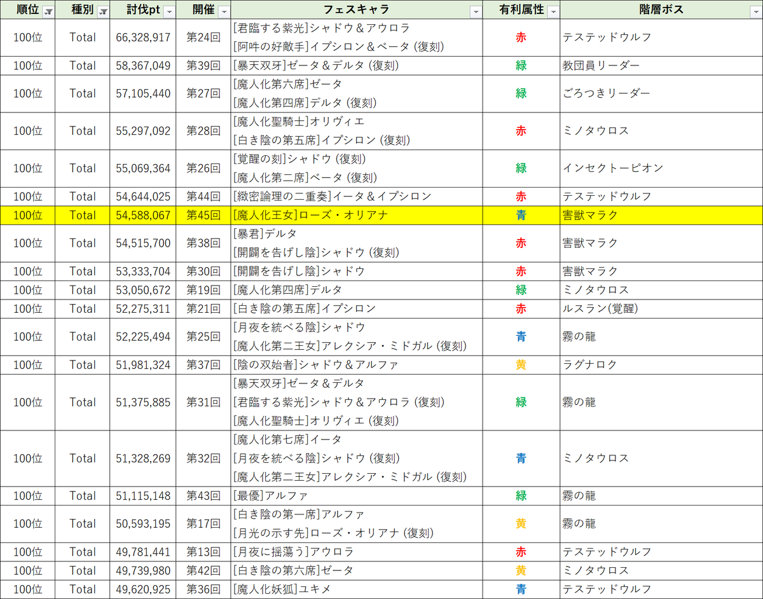763x599 pixels.
Task: Select [緻密論理の二重奏]イータ＆イプシロン cell
Action: [357, 196]
